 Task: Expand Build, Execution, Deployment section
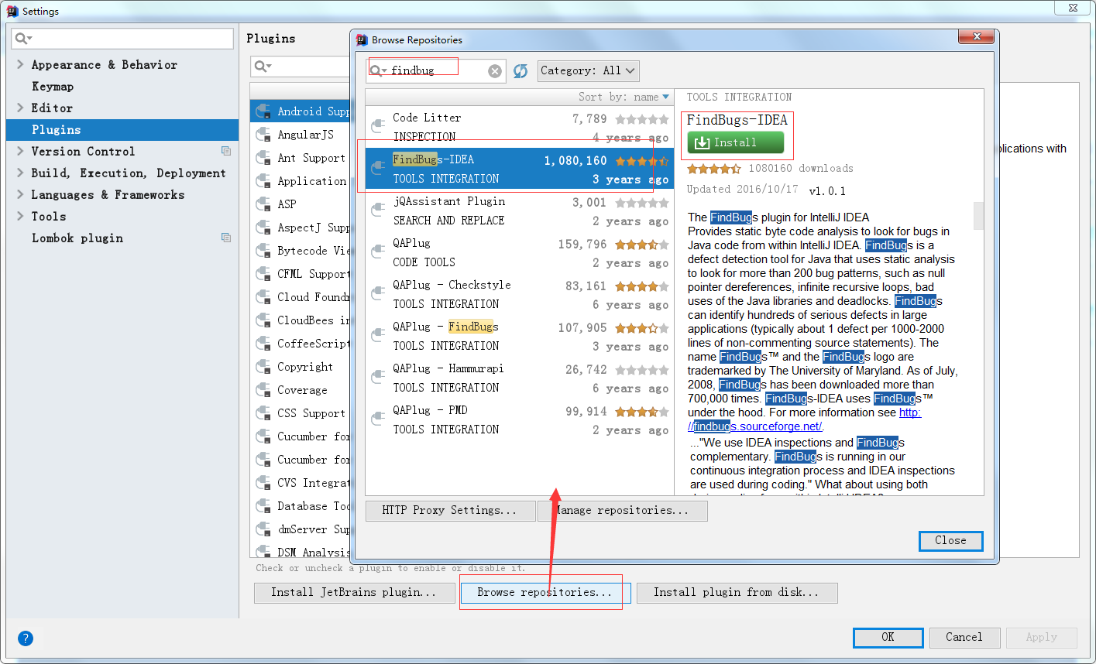(20, 173)
